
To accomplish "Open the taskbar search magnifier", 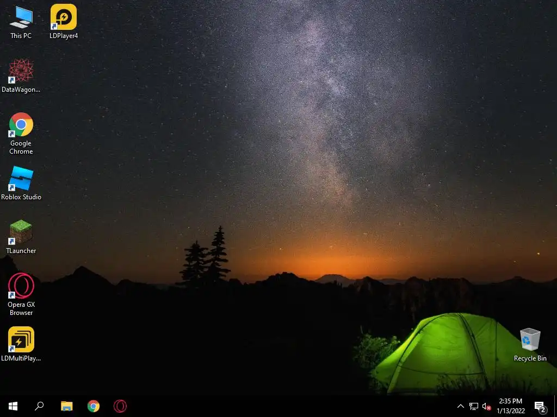I will (39, 406).
